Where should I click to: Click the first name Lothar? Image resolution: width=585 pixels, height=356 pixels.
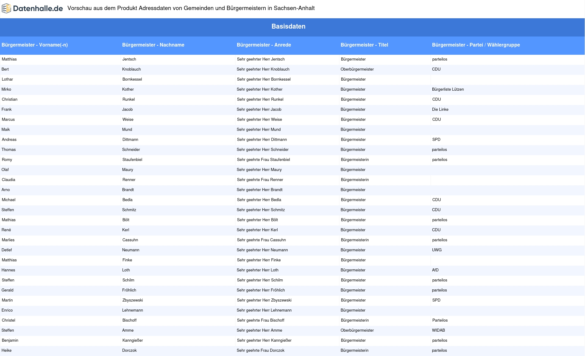click(7, 79)
